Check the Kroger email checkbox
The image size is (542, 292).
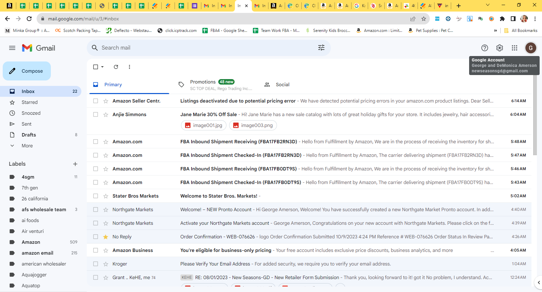point(96,264)
